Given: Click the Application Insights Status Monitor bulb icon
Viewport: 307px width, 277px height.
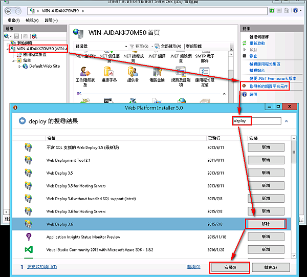Looking at the screenshot, I should point(29,237).
